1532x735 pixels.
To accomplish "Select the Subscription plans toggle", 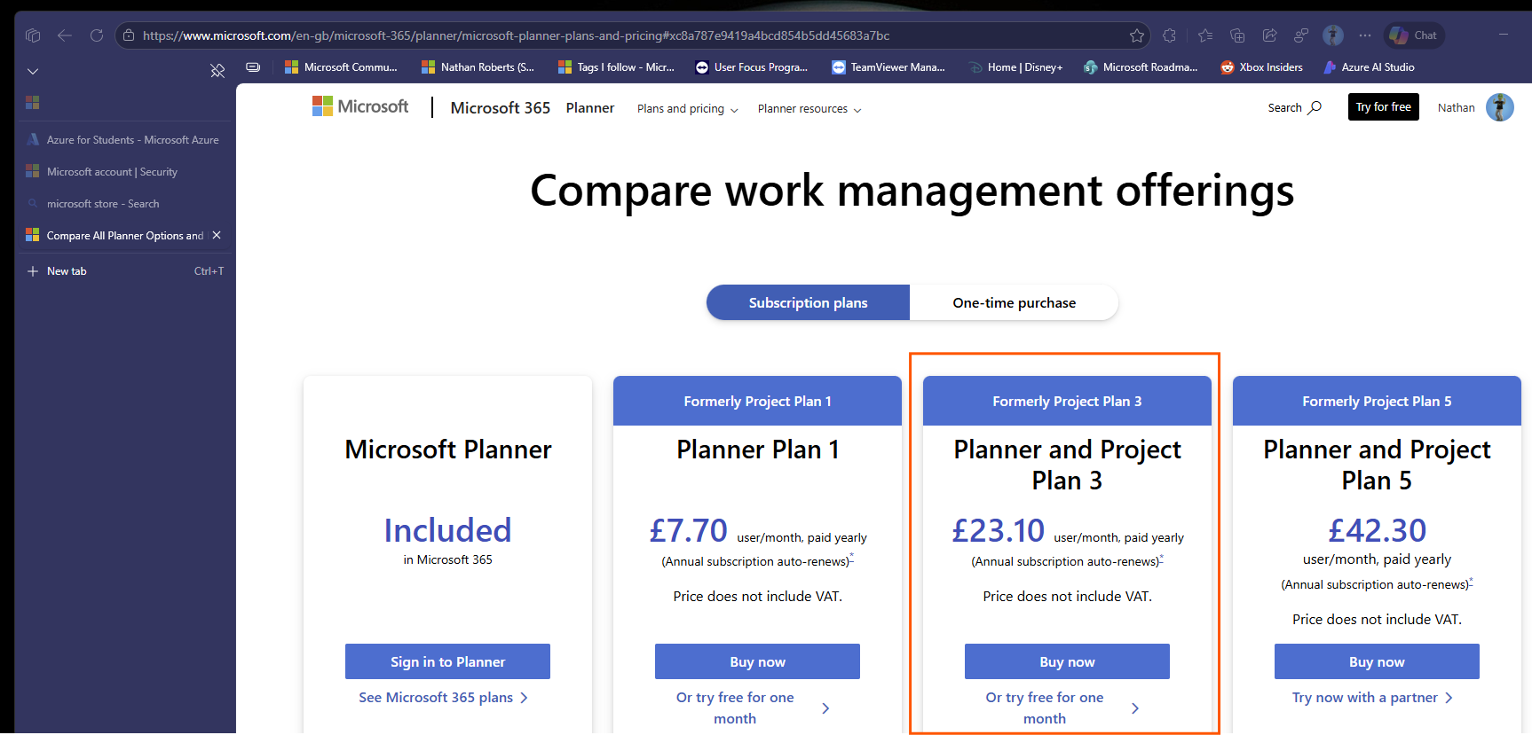I will 808,302.
